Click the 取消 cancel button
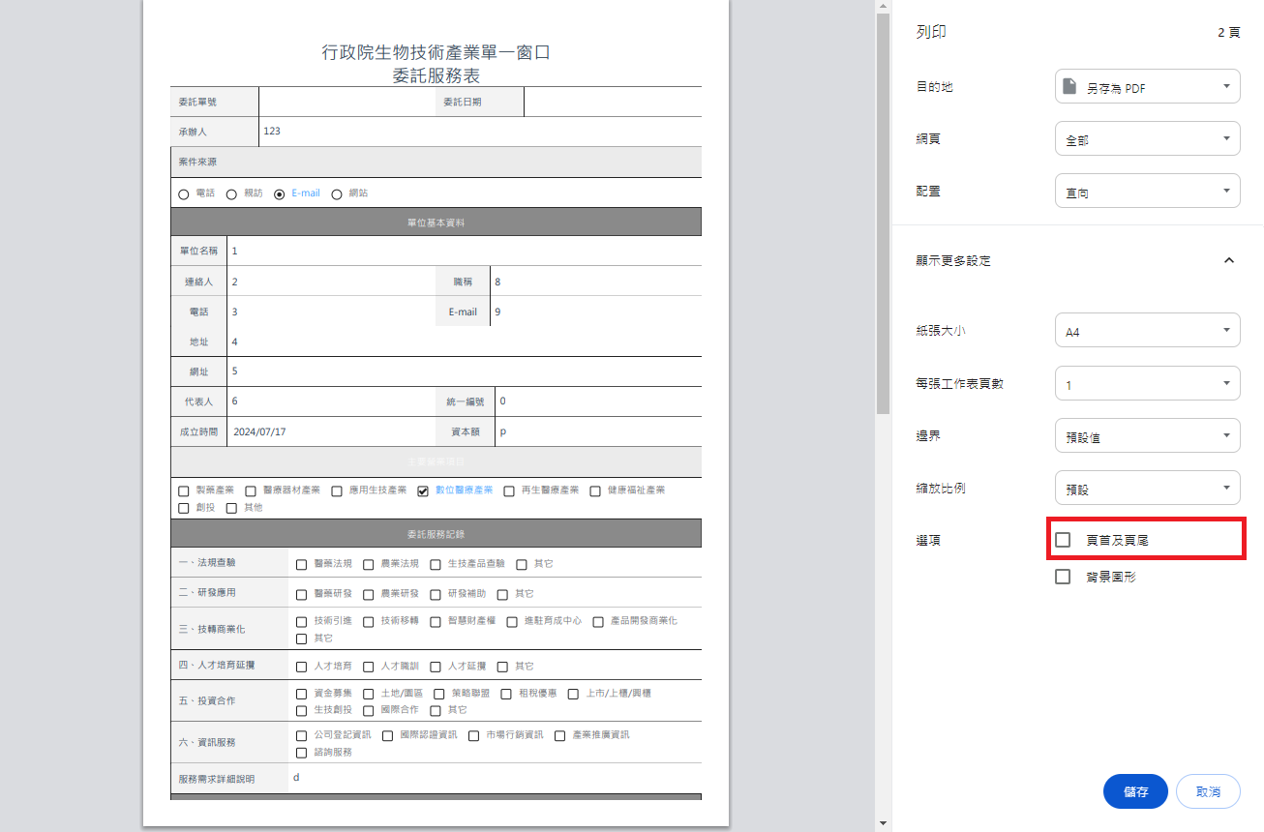1264x832 pixels. pyautogui.click(x=1208, y=791)
